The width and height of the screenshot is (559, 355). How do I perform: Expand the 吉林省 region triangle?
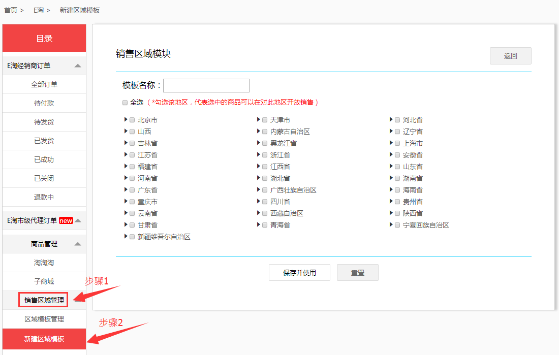coord(126,143)
